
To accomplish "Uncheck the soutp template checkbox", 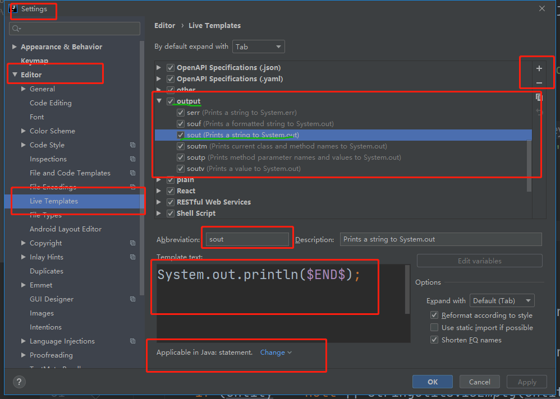I will tap(181, 157).
